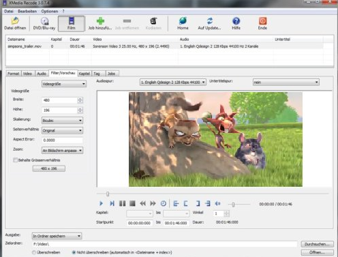
Task: Click the Aspect Error value field
Action: [x=62, y=140]
